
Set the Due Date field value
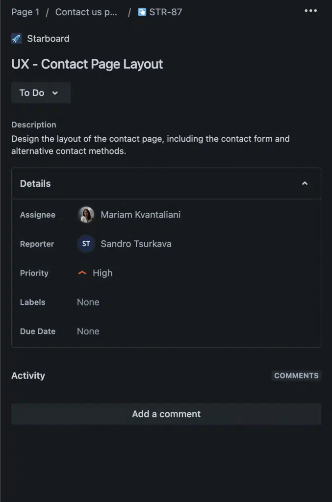(88, 331)
